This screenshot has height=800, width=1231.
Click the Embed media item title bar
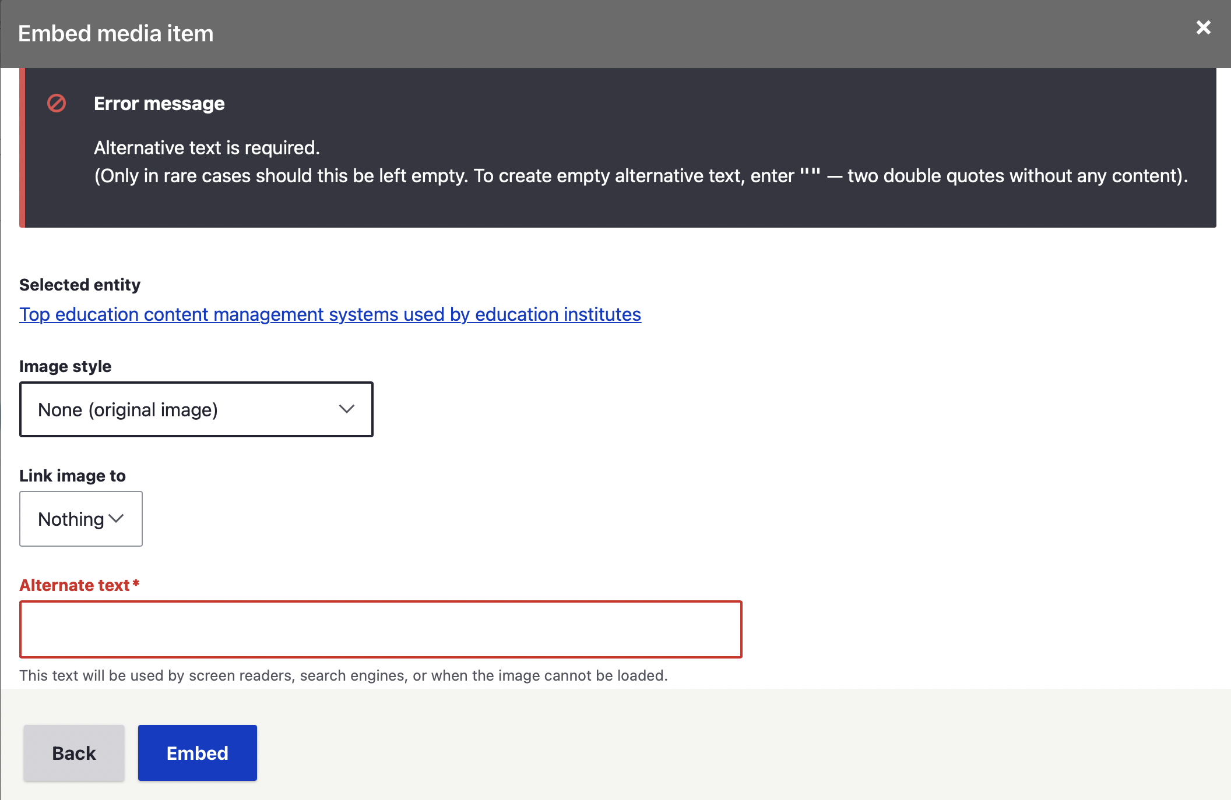[115, 33]
